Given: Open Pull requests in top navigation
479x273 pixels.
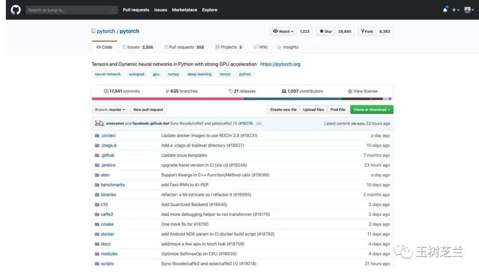Looking at the screenshot, I should (136, 10).
